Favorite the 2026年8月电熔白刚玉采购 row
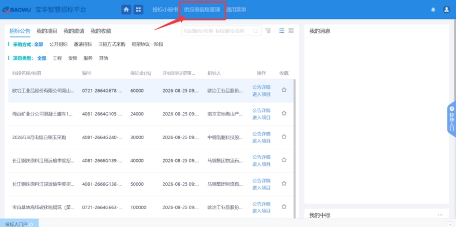 [284, 137]
